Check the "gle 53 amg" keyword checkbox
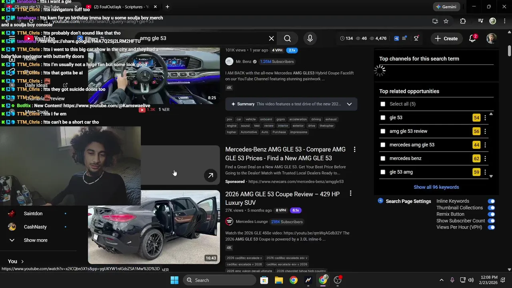The height and width of the screenshot is (288, 512). coord(383,172)
